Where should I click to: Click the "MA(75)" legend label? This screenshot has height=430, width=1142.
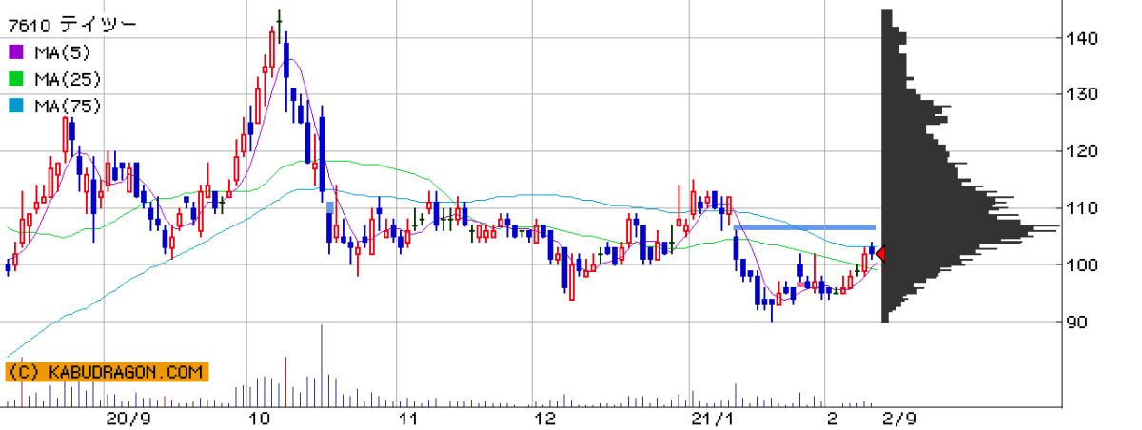coord(68,107)
